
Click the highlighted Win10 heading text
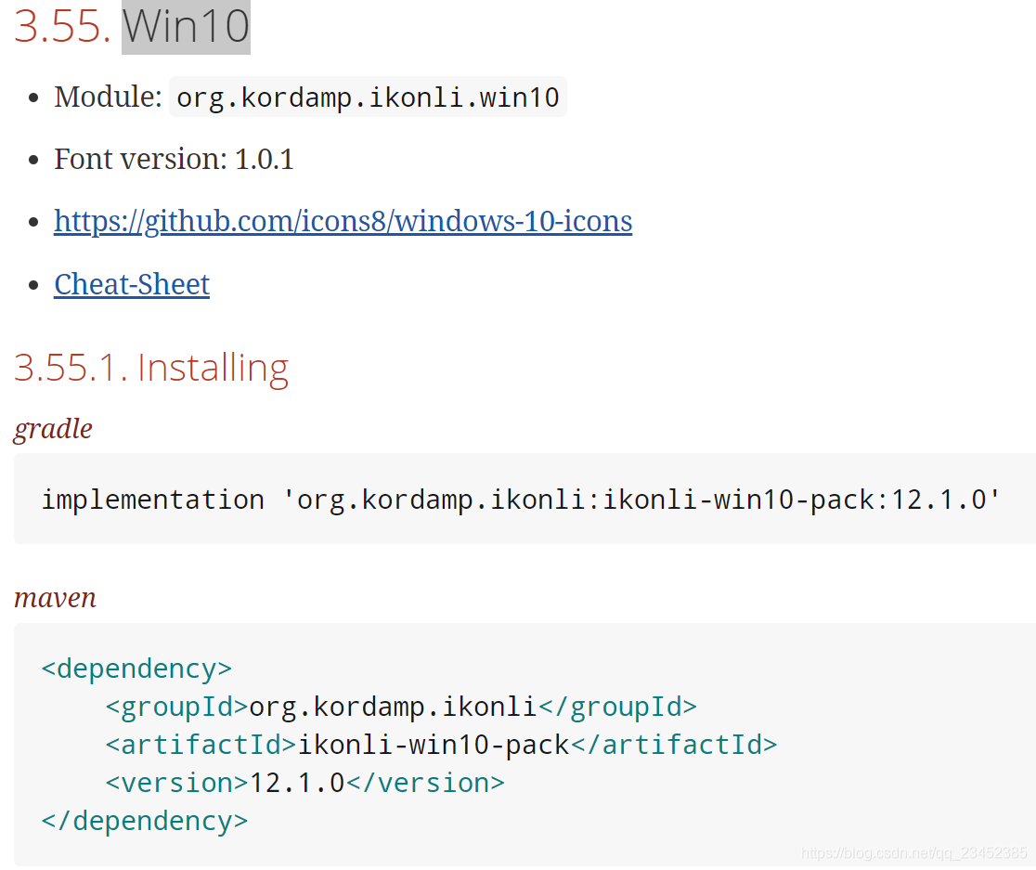186,27
